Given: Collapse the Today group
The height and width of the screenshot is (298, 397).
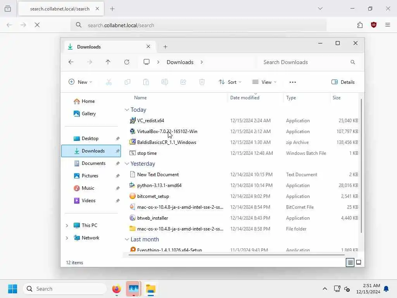Looking at the screenshot, I should [x=127, y=110].
